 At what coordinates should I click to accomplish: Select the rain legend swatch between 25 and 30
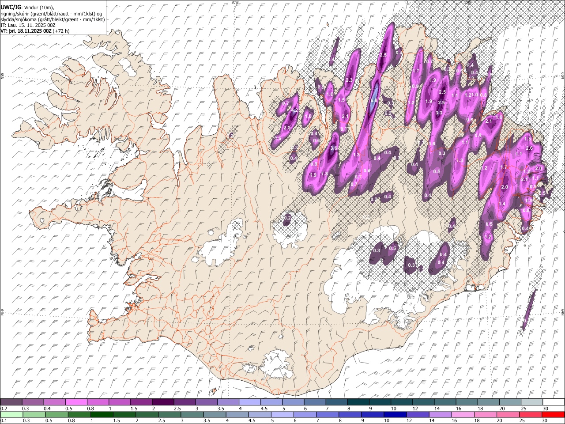[x=530, y=415]
